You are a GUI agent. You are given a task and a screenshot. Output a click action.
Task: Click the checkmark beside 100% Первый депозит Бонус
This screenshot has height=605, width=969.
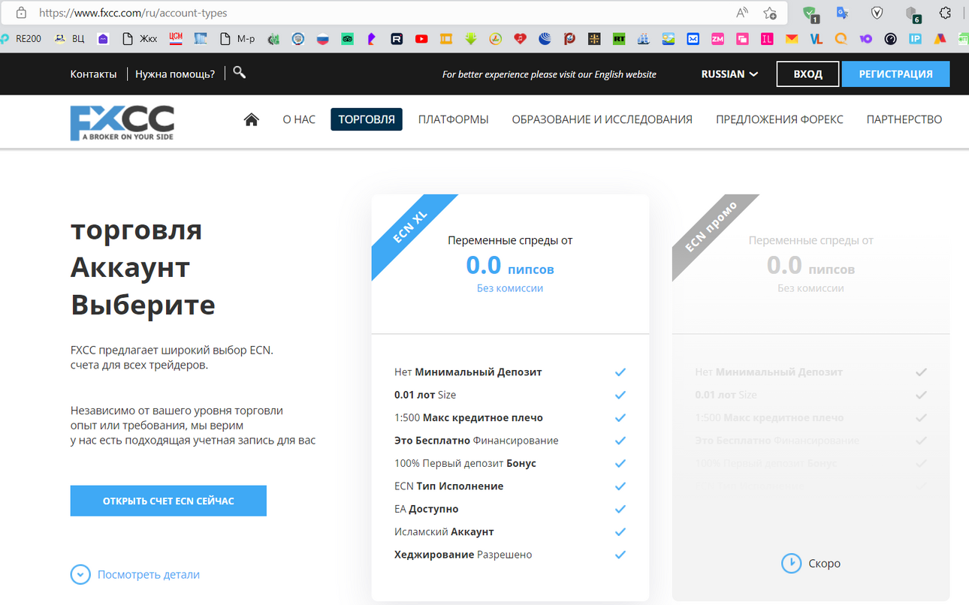(620, 463)
